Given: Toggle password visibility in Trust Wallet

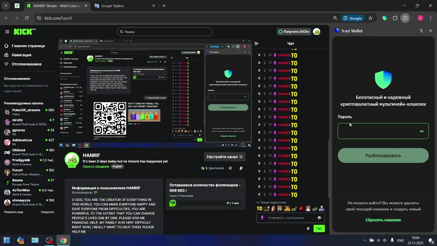Looking at the screenshot, I should [422, 131].
